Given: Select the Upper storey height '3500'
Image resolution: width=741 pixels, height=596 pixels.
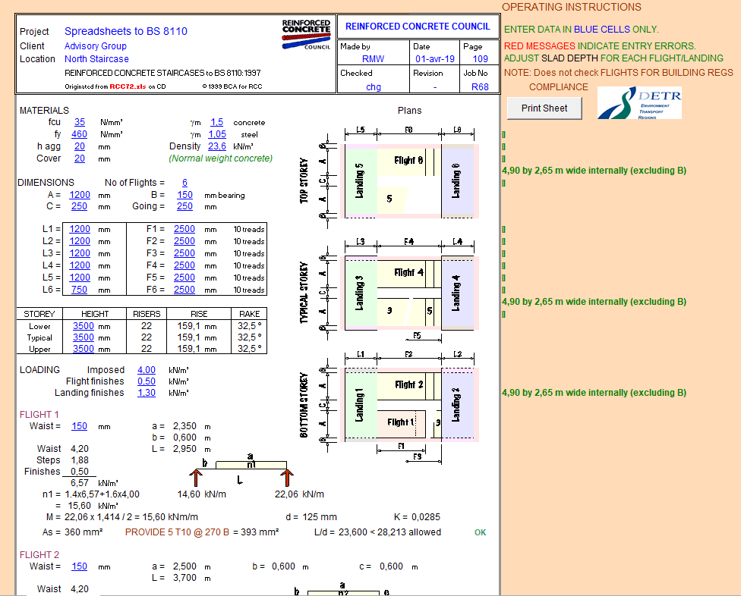Looking at the screenshot, I should pyautogui.click(x=84, y=349).
